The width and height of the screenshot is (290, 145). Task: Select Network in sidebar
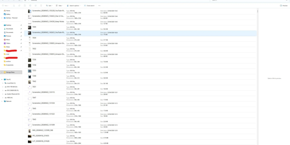[8, 101]
